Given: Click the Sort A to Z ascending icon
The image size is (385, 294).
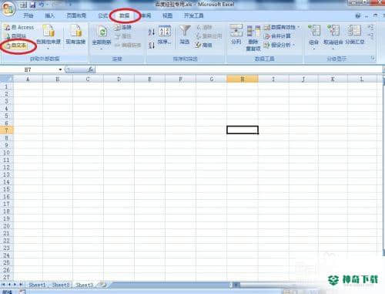Looking at the screenshot, I should point(152,32).
